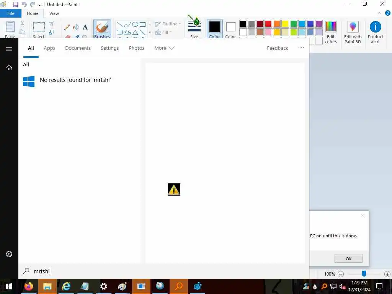Click the Feedback link in search panel

[x=277, y=48]
